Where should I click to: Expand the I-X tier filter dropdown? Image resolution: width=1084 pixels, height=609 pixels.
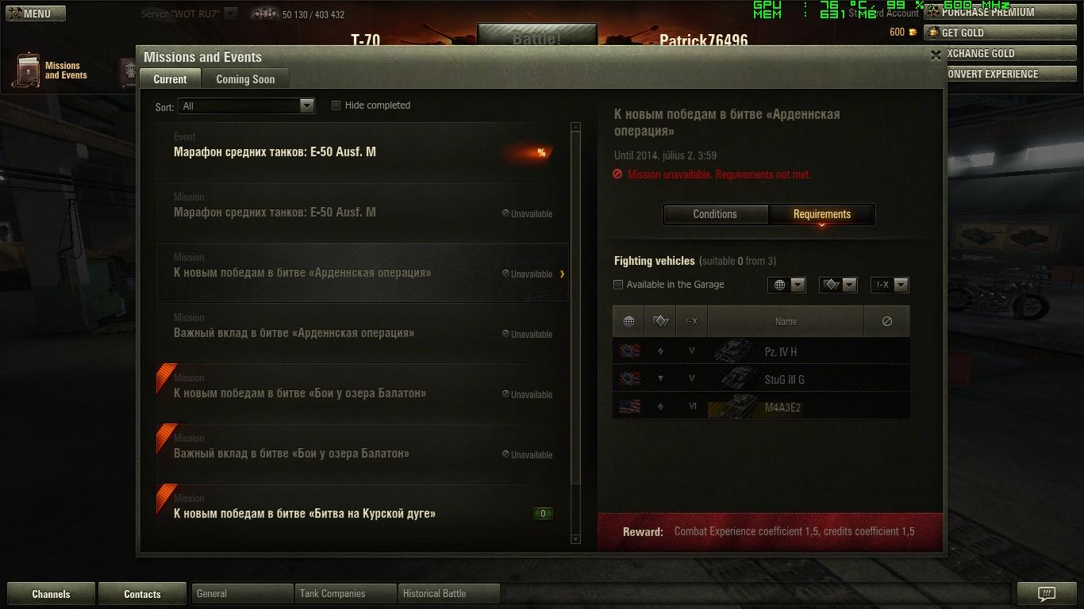(x=889, y=285)
